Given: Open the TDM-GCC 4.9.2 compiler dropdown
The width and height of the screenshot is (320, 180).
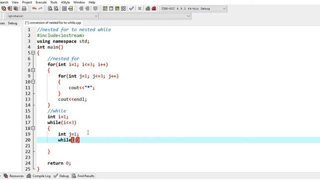Looking at the screenshot, I should click(193, 8).
